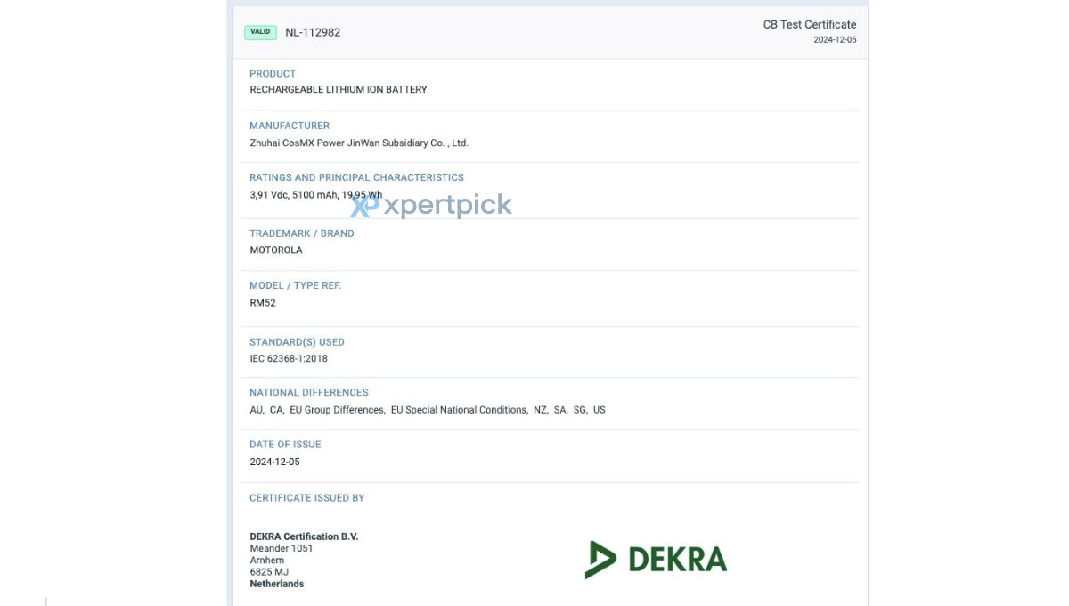
Task: Click the green VALID status badge
Action: coord(260,32)
